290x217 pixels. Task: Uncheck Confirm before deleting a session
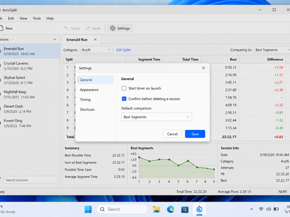point(124,99)
